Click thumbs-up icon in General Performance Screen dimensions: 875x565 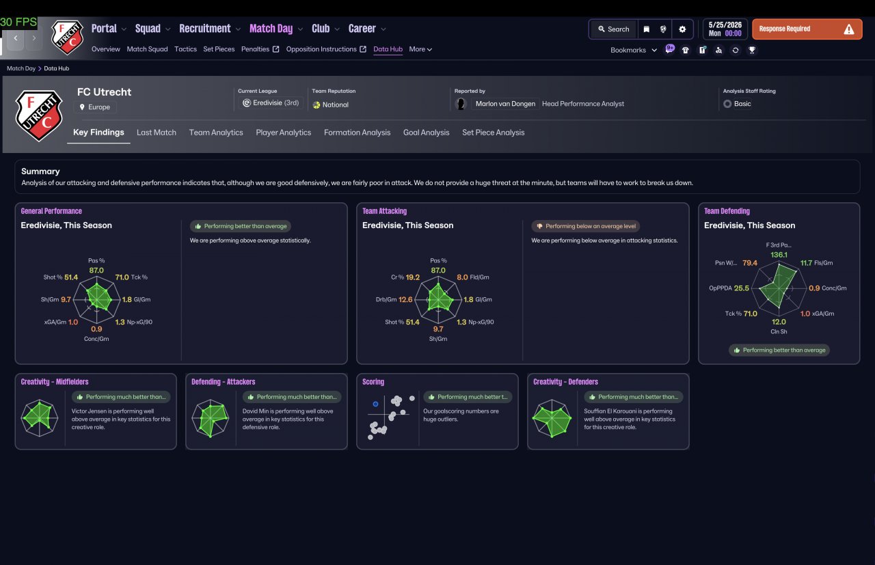point(198,226)
